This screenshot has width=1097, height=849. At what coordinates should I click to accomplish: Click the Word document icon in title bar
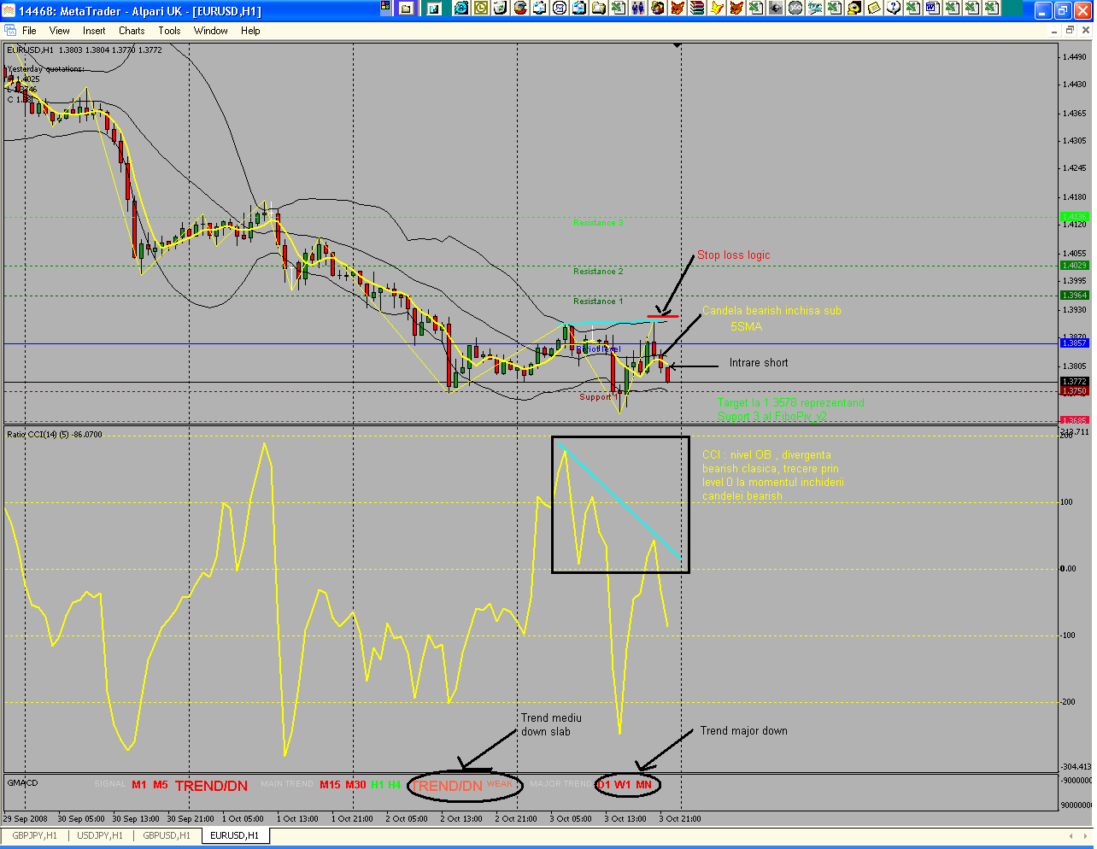tap(932, 9)
